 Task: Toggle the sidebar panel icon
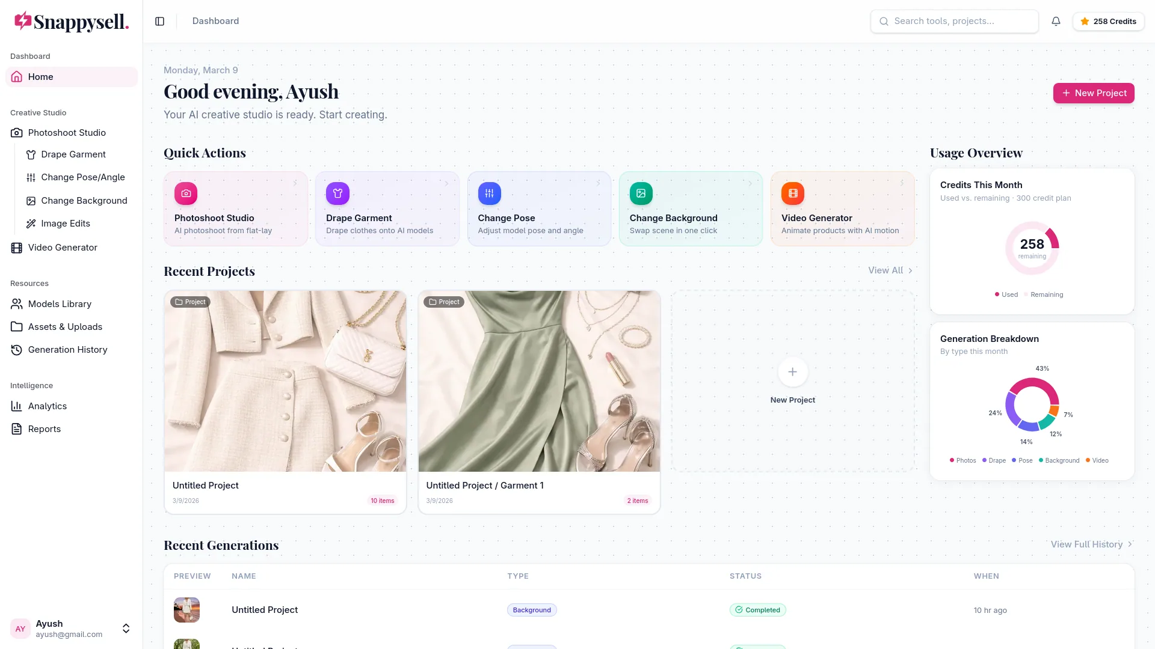click(159, 21)
